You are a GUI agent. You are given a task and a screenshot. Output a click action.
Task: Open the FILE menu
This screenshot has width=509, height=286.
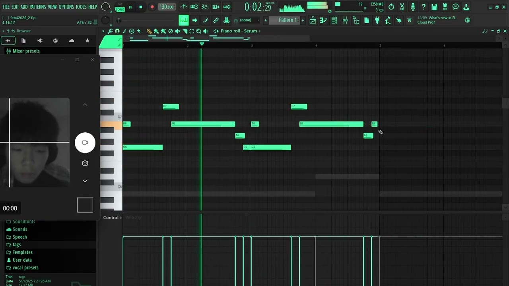point(6,7)
